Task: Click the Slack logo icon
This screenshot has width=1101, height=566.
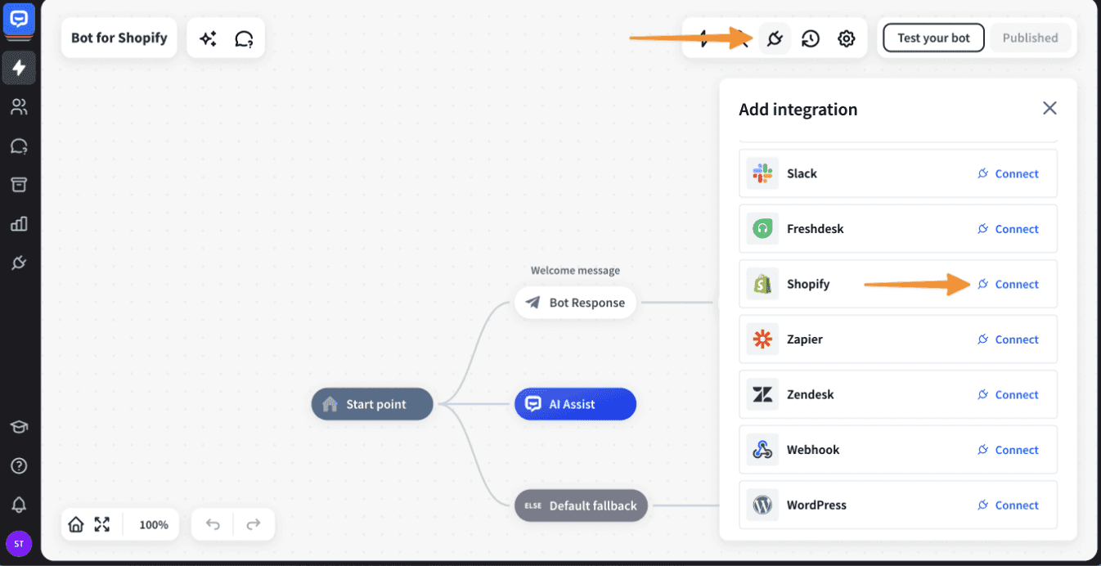Action: pos(762,173)
